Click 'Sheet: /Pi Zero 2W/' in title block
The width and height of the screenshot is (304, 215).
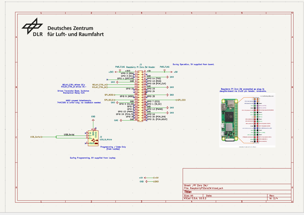196,186
